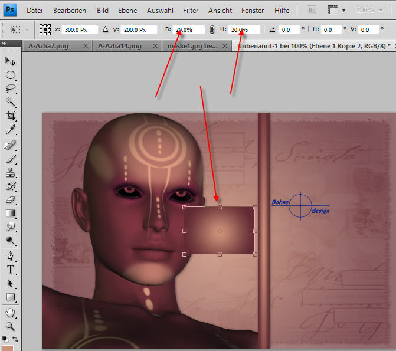Select the Move tool

click(10, 61)
